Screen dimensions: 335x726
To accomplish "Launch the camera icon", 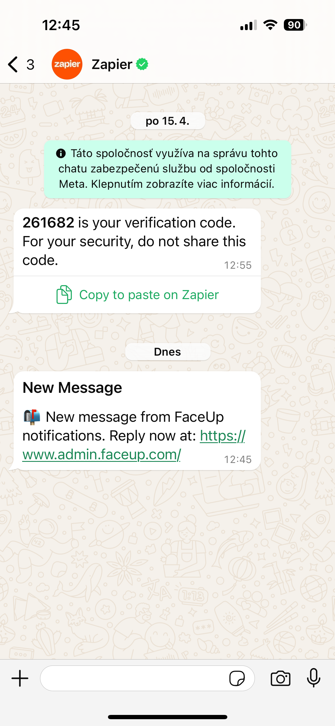I will tap(280, 678).
